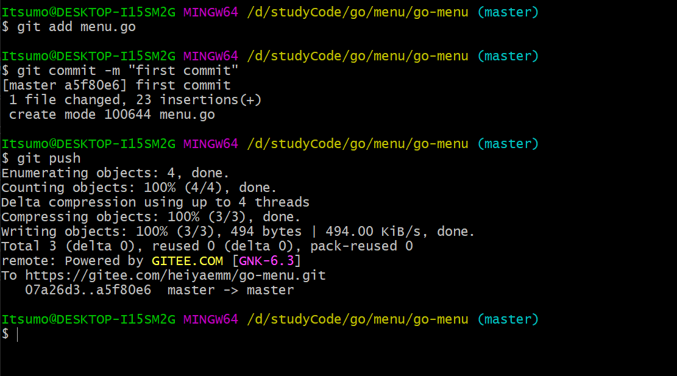Image resolution: width=677 pixels, height=376 pixels.
Task: Click the "master -> master" branch text
Action: point(230,290)
